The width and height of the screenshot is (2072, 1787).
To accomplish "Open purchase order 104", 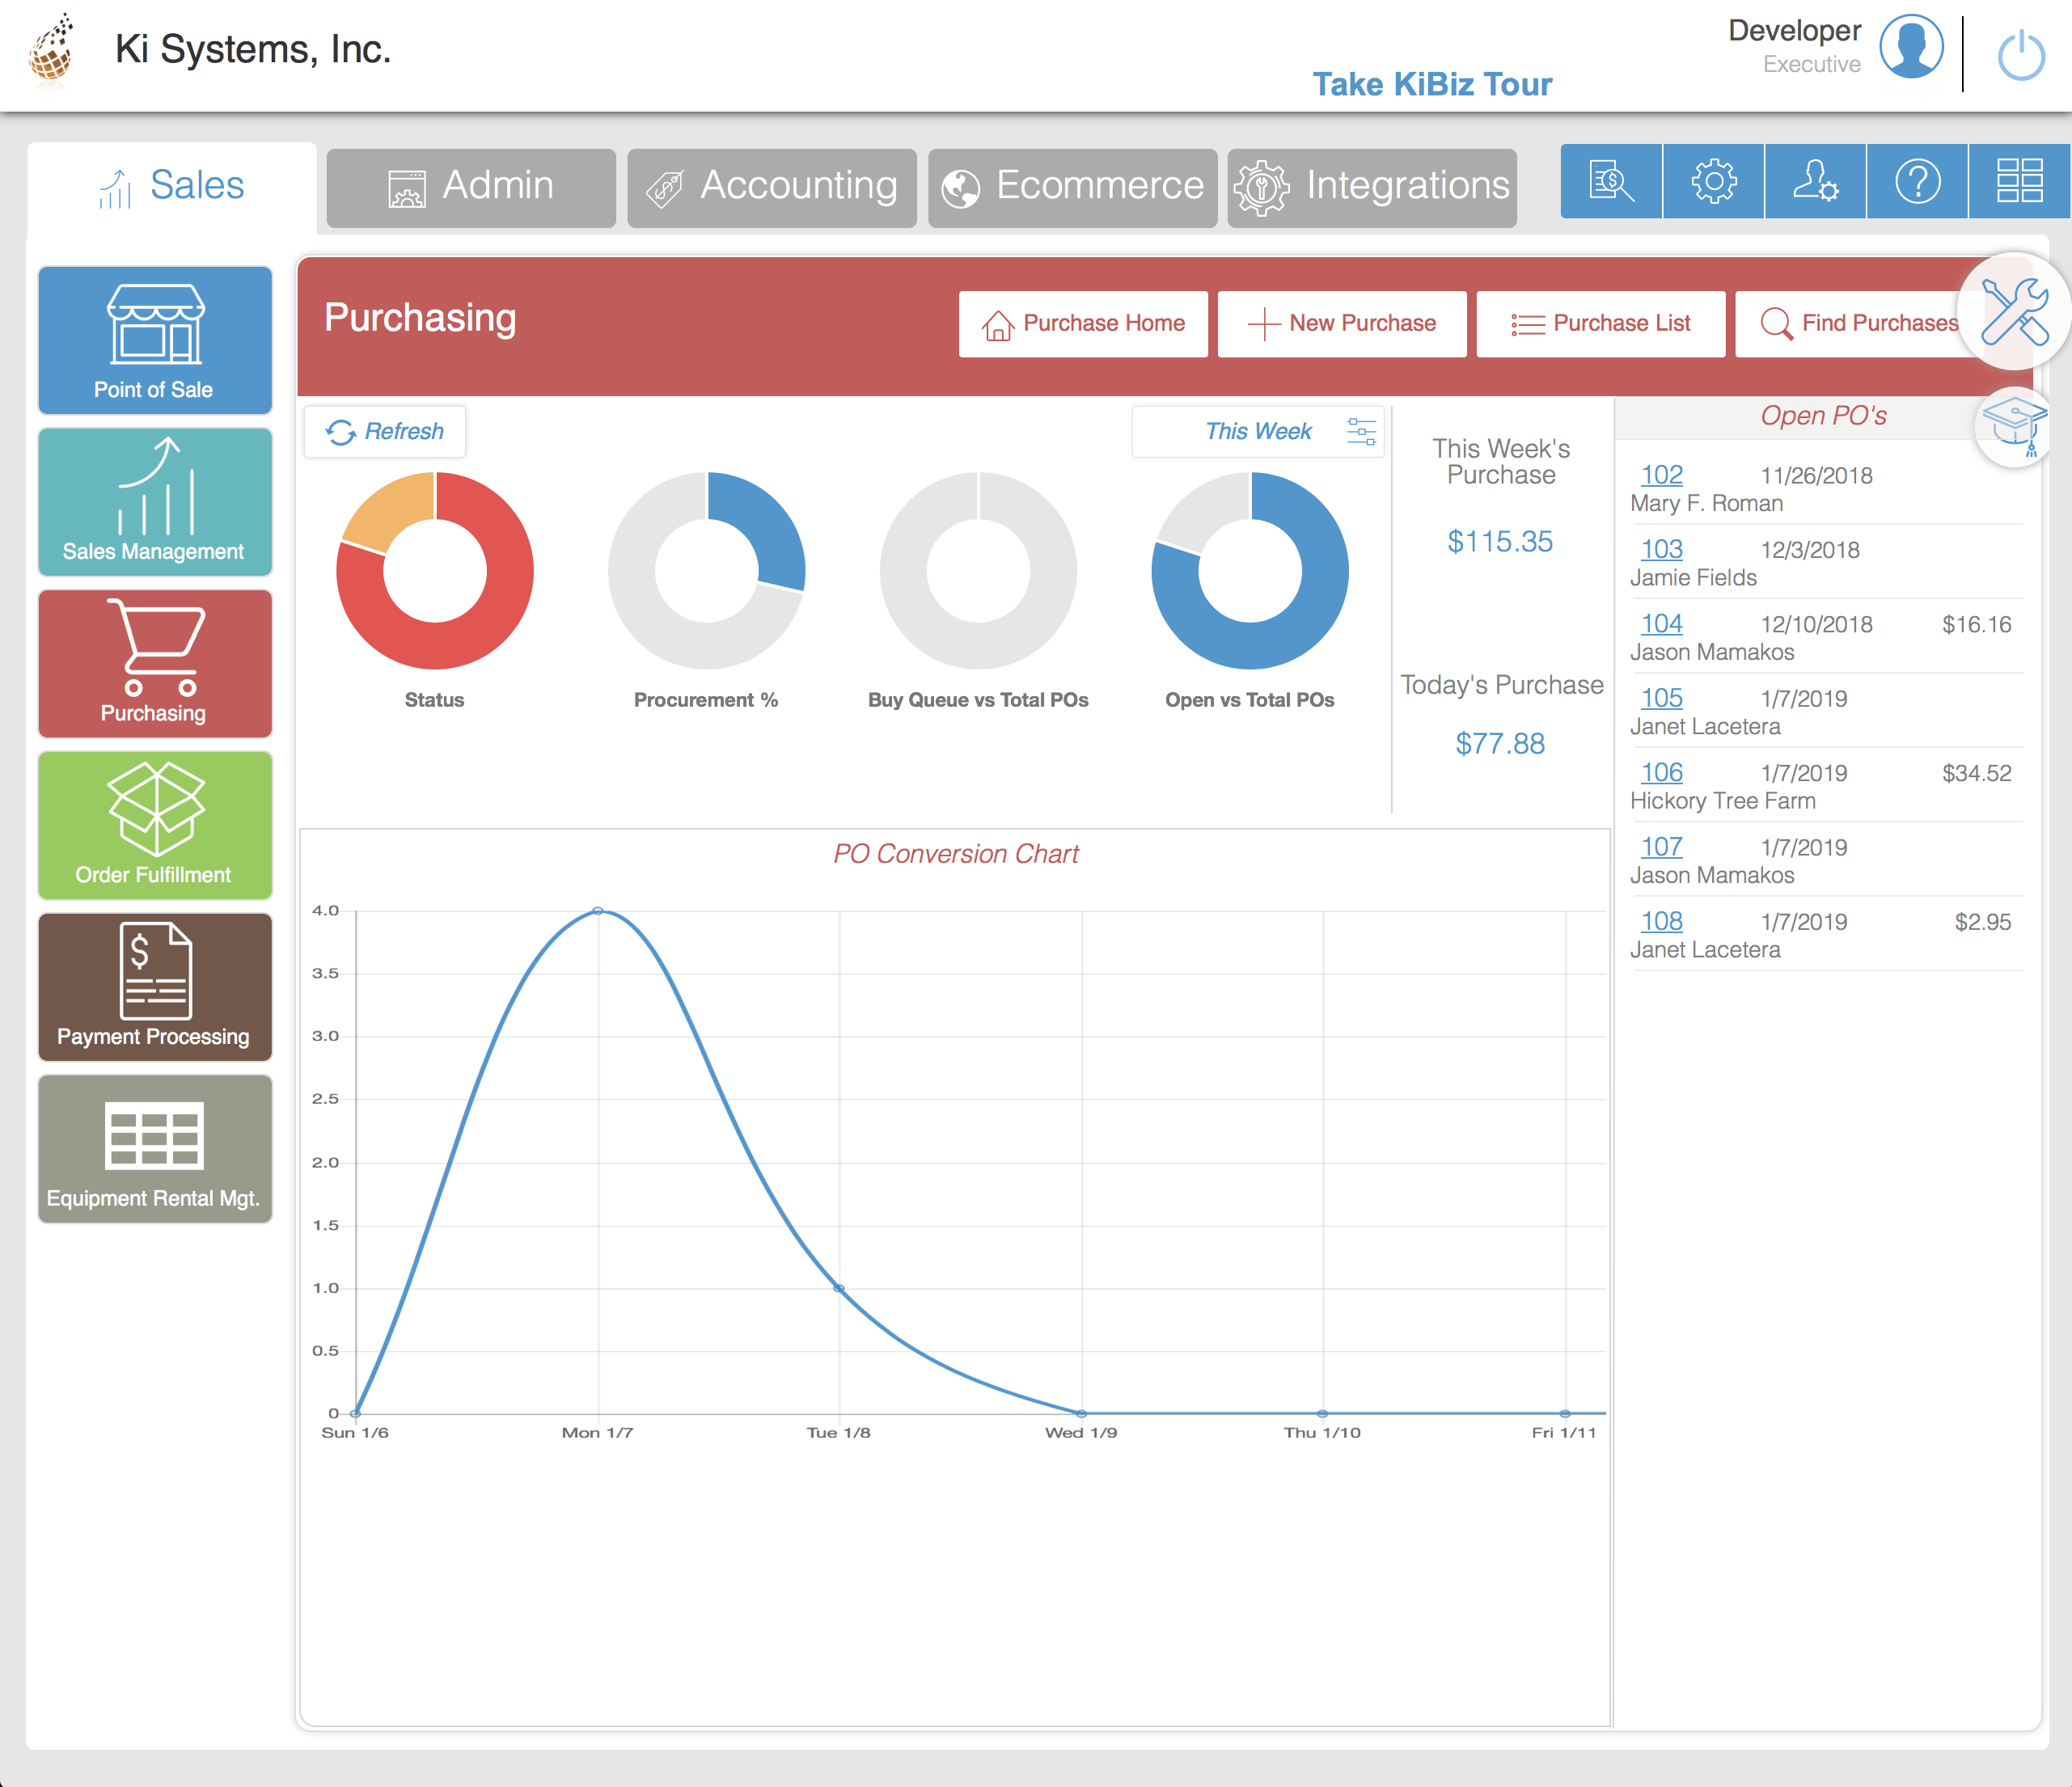I will pos(1662,624).
